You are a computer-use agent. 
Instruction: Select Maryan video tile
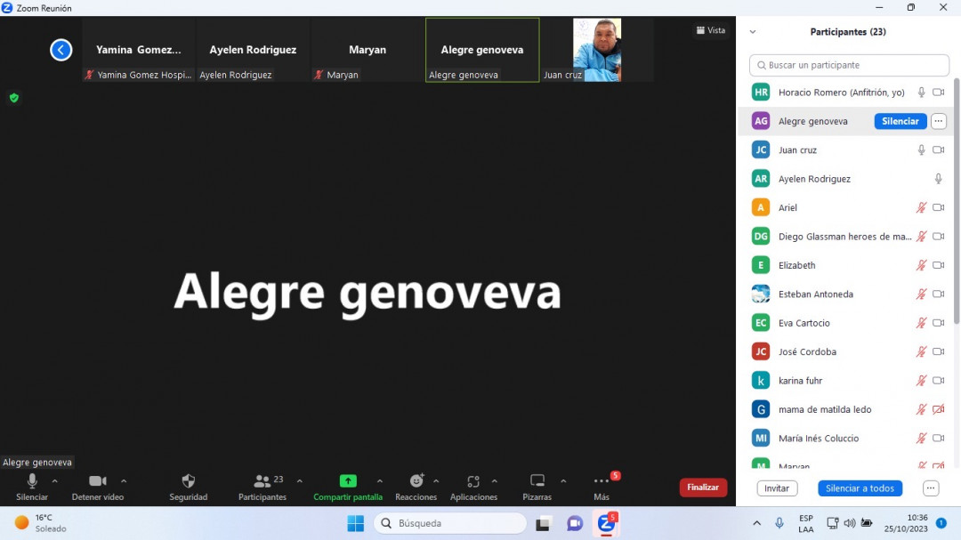click(367, 50)
